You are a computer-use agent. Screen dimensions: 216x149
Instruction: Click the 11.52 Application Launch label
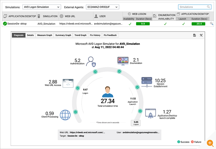(x=133, y=101)
